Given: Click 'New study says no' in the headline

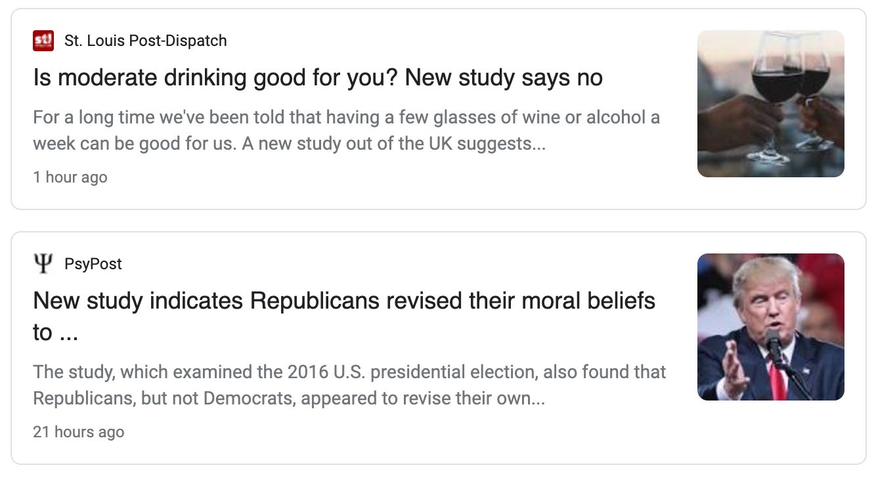Looking at the screenshot, I should [504, 77].
